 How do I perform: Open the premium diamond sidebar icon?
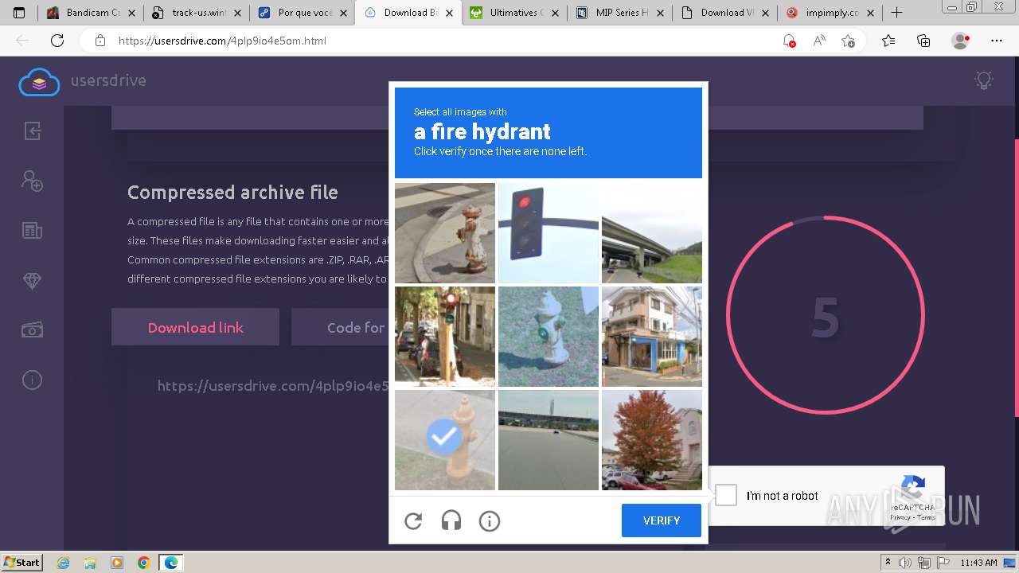click(32, 281)
